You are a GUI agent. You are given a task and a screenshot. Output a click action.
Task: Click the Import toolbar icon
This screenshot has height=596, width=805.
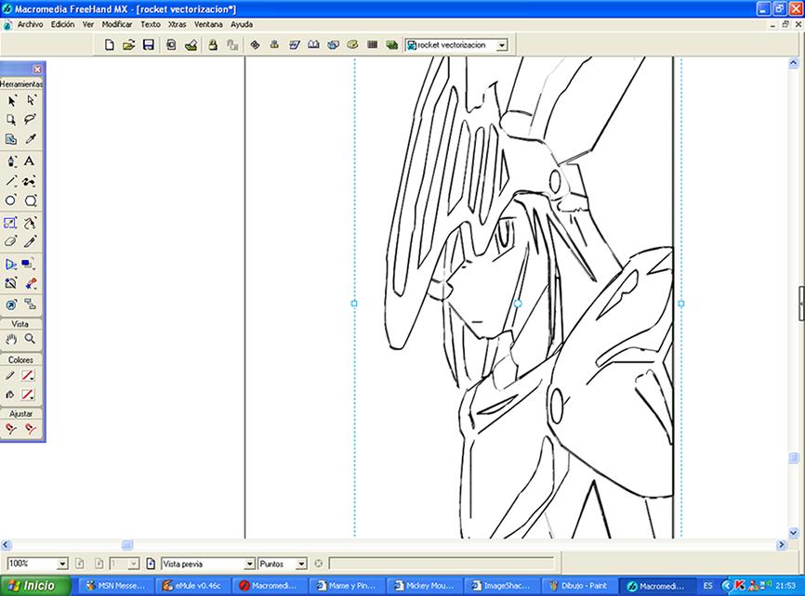(171, 45)
